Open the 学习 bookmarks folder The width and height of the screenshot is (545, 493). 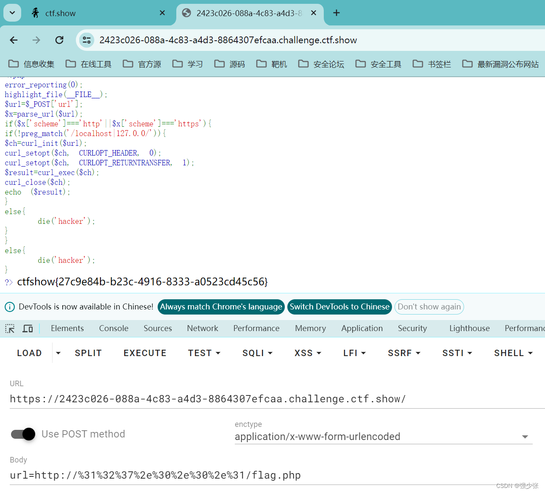pyautogui.click(x=188, y=64)
